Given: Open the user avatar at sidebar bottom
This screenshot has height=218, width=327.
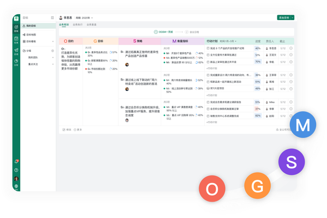Looking at the screenshot, I should 16,179.
